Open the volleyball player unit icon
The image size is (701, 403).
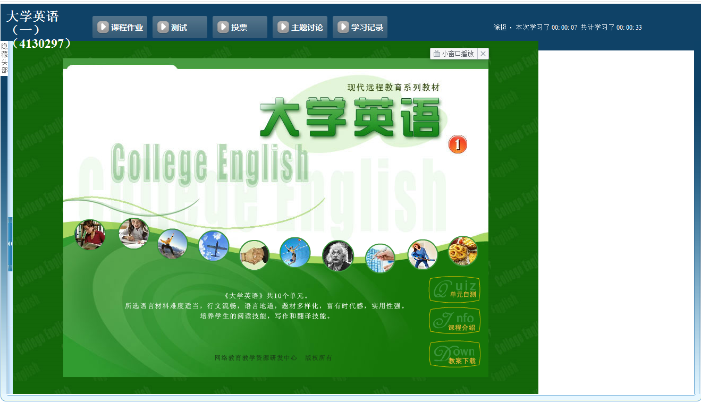pos(295,252)
